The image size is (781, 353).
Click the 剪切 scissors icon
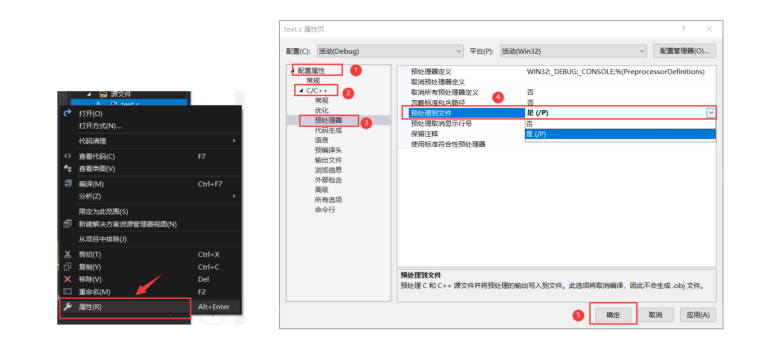tap(68, 254)
